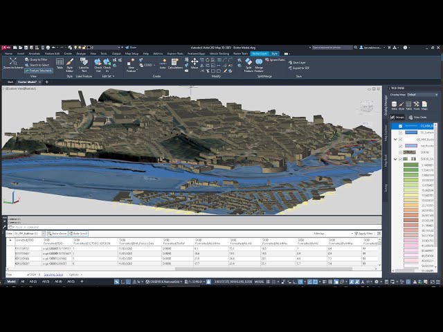Uncheck the SX9192_EA themed layer checkbox
443x332 pixels.
pos(400,159)
